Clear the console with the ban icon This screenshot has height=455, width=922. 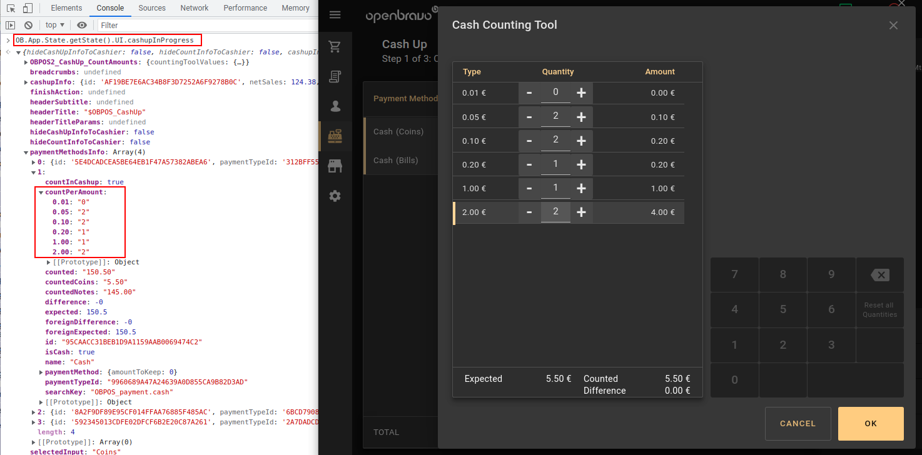pyautogui.click(x=28, y=25)
